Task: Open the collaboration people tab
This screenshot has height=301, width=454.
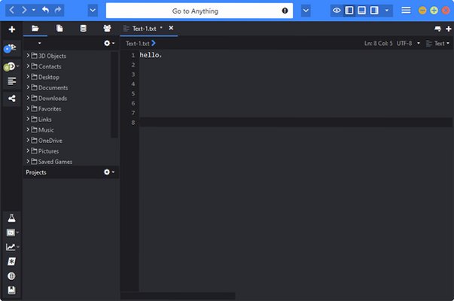Action: (107, 29)
